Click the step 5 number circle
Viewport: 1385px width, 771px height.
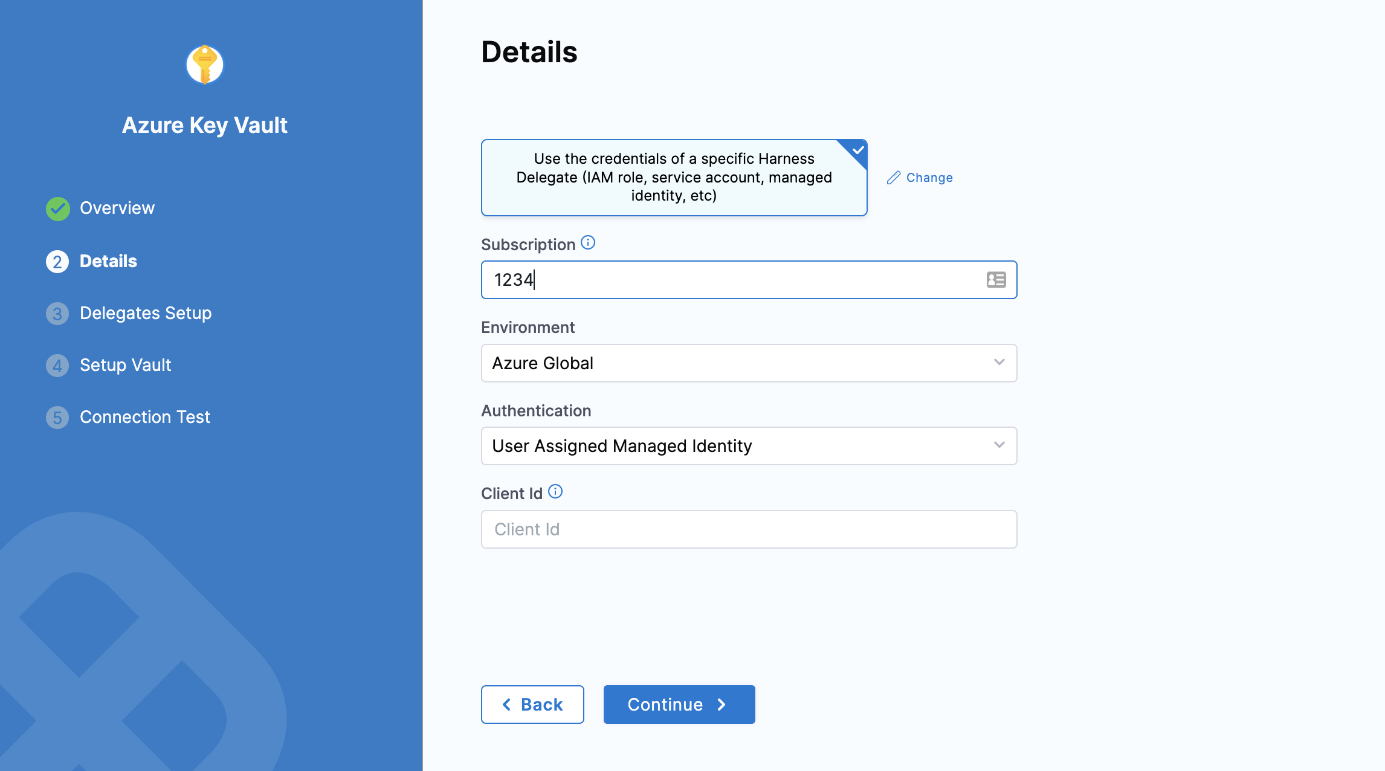point(57,418)
